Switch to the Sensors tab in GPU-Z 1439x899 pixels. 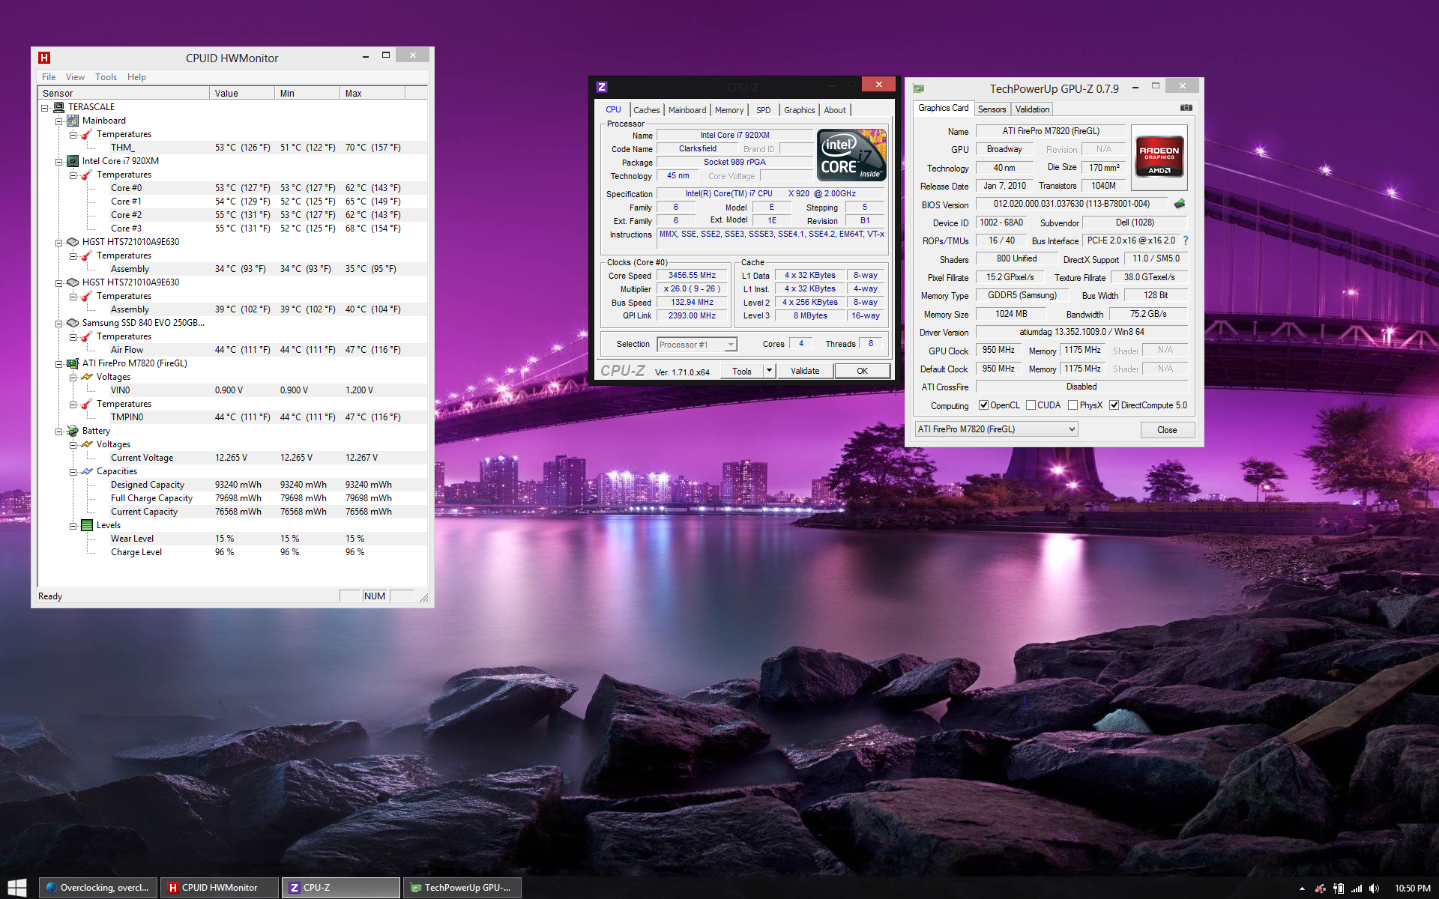point(992,109)
